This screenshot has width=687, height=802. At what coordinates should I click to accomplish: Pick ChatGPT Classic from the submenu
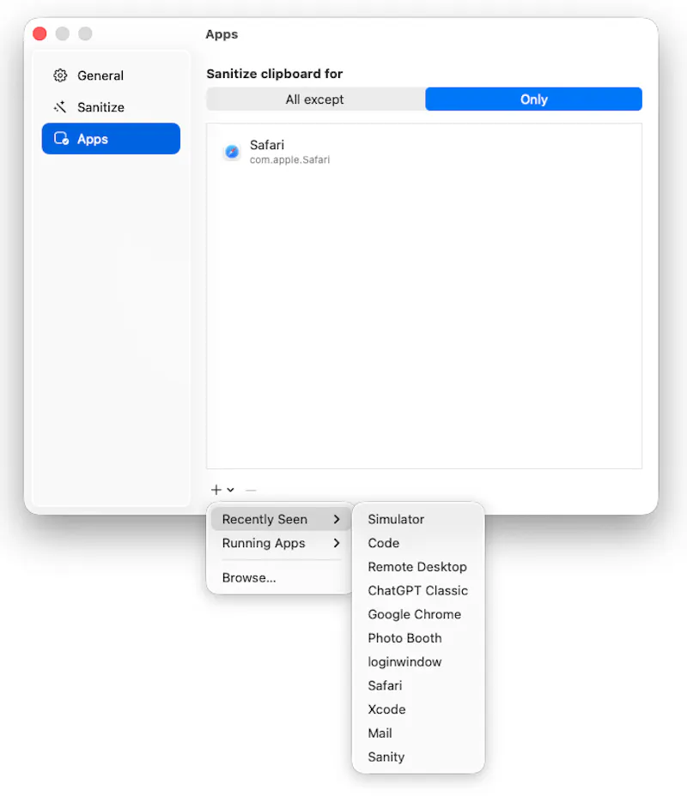pyautogui.click(x=418, y=591)
